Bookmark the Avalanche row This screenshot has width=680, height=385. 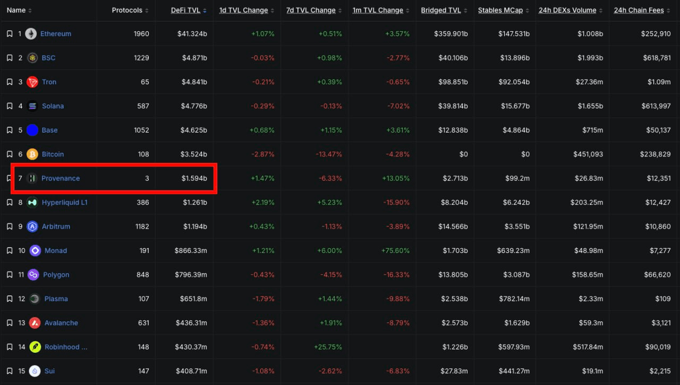10,323
